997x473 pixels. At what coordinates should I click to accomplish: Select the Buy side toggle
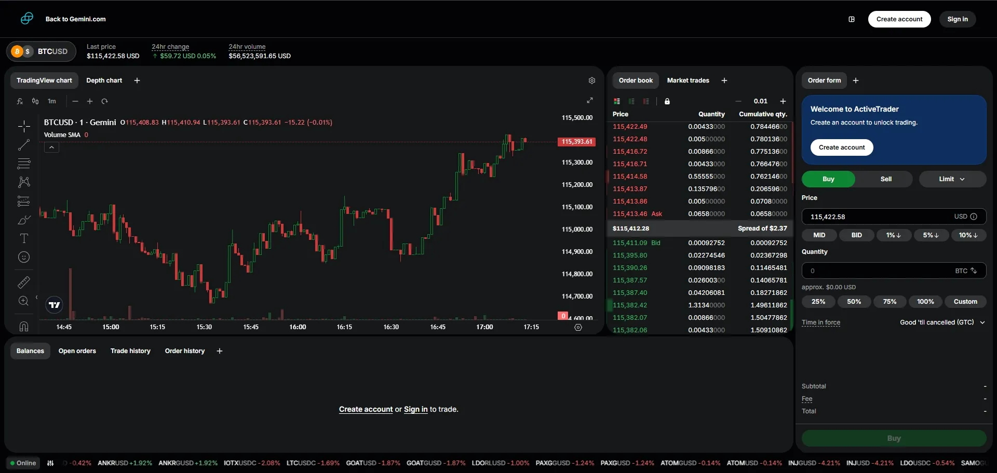tap(828, 179)
